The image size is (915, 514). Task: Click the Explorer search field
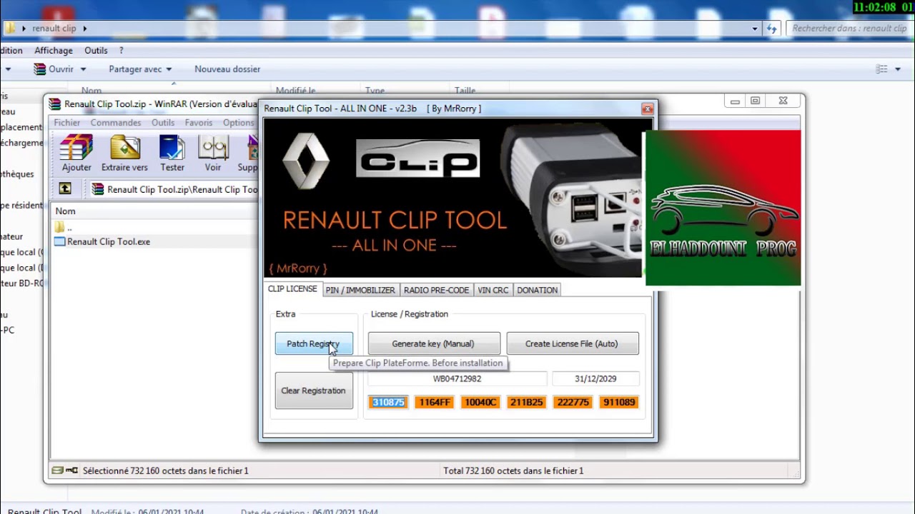click(849, 29)
